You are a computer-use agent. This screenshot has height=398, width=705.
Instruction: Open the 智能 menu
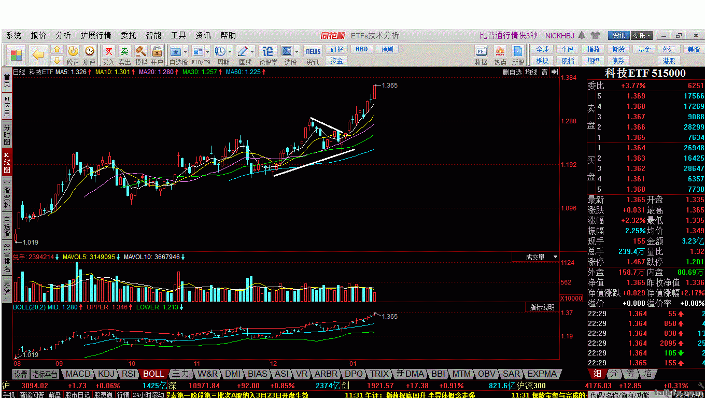[153, 35]
